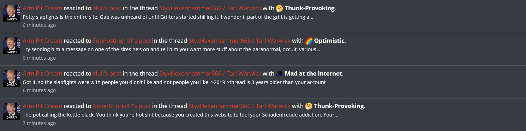The height and width of the screenshot is (131, 526).
Task: Open the avatar thumbnail in the second entry
Action: [x=11, y=46]
